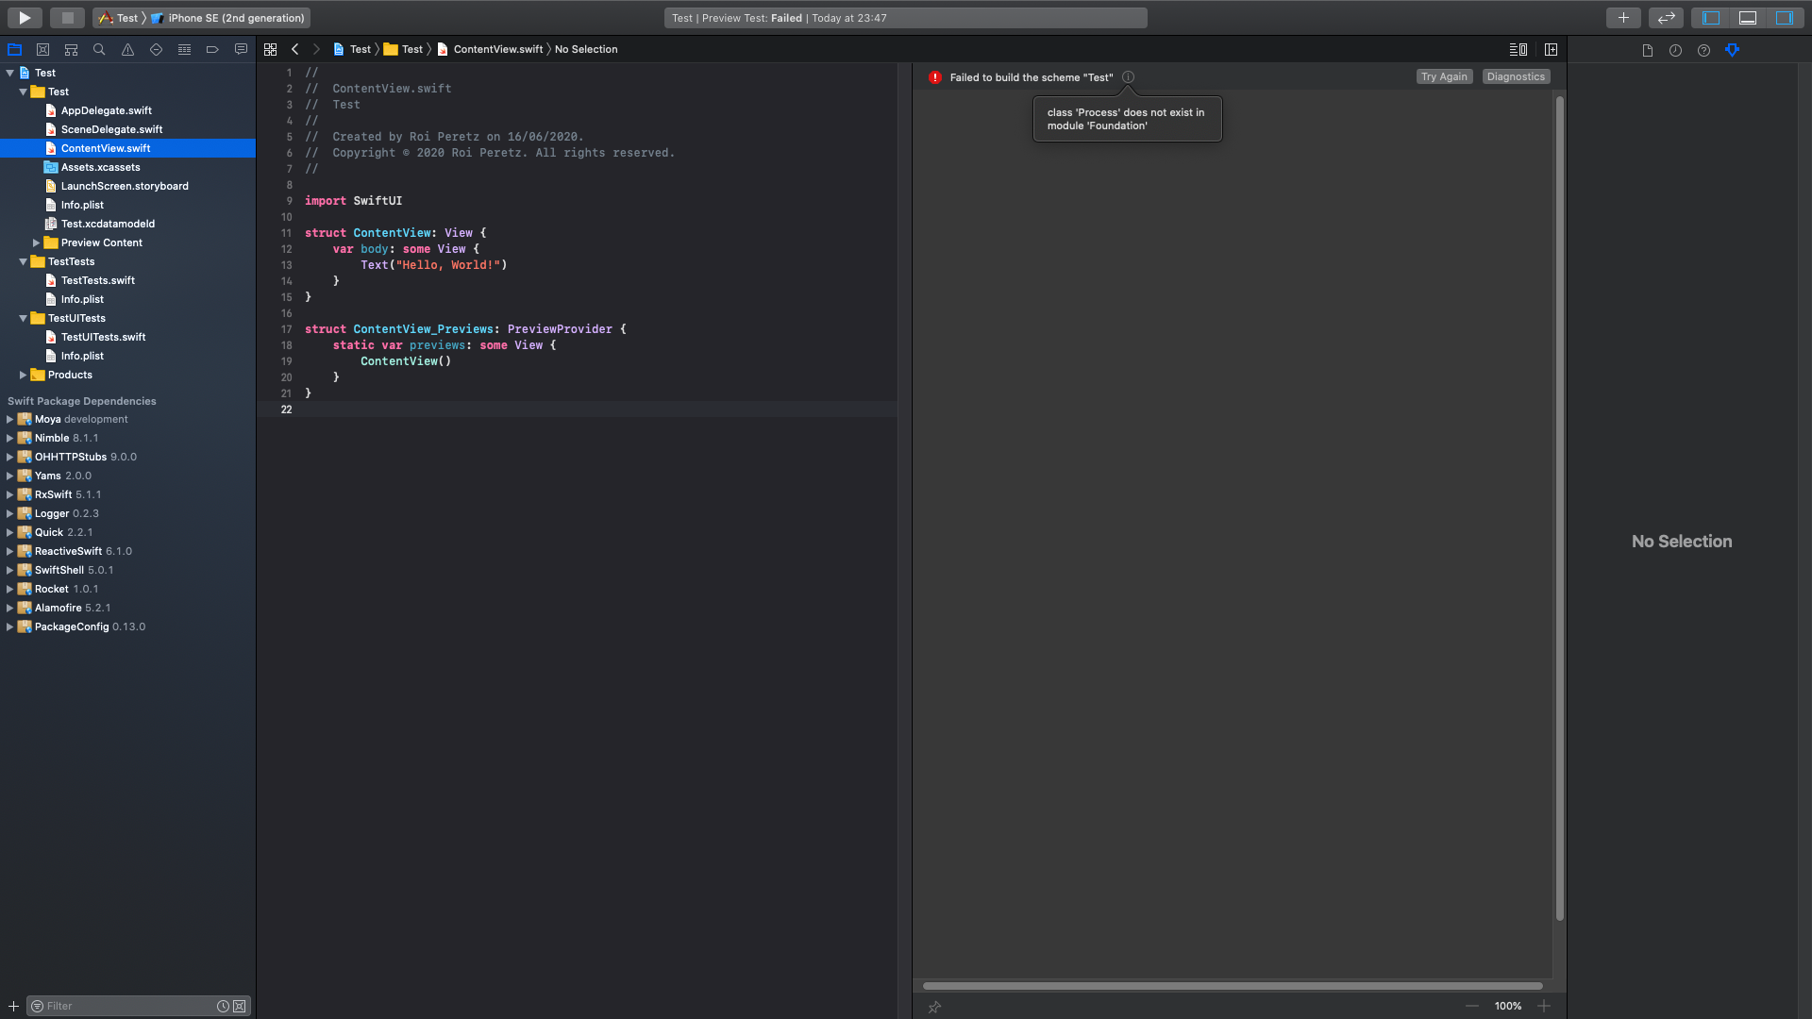The width and height of the screenshot is (1812, 1019).
Task: Toggle the Debug area visibility
Action: pyautogui.click(x=1748, y=17)
